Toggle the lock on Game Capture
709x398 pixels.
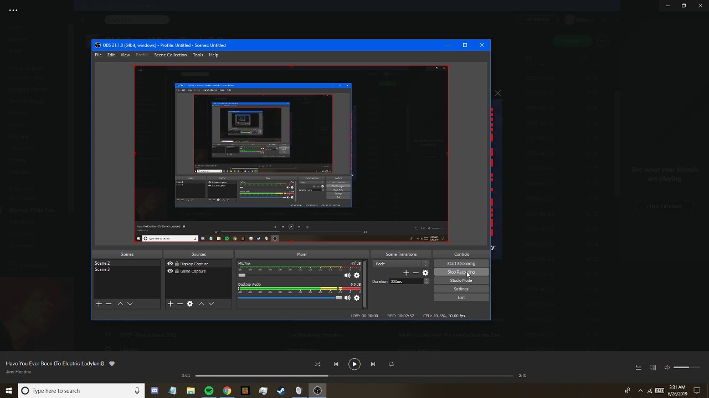[x=177, y=271]
